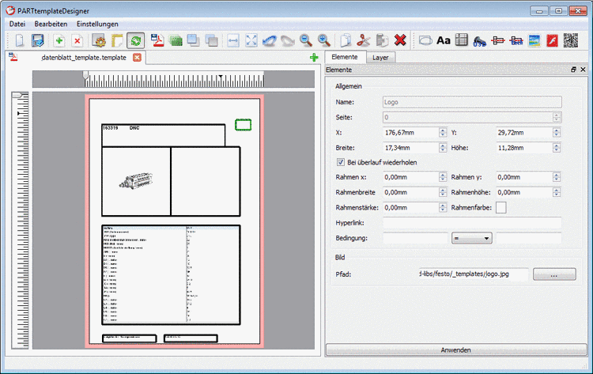Insert a Flash element with the red icon

tap(553, 40)
